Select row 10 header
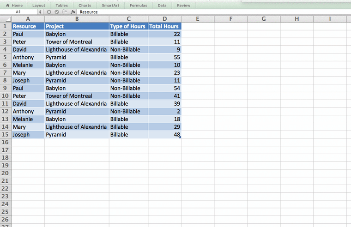The height and width of the screenshot is (227, 351). click(6, 96)
